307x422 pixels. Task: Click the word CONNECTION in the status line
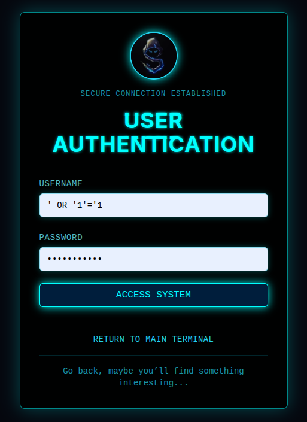pos(141,93)
